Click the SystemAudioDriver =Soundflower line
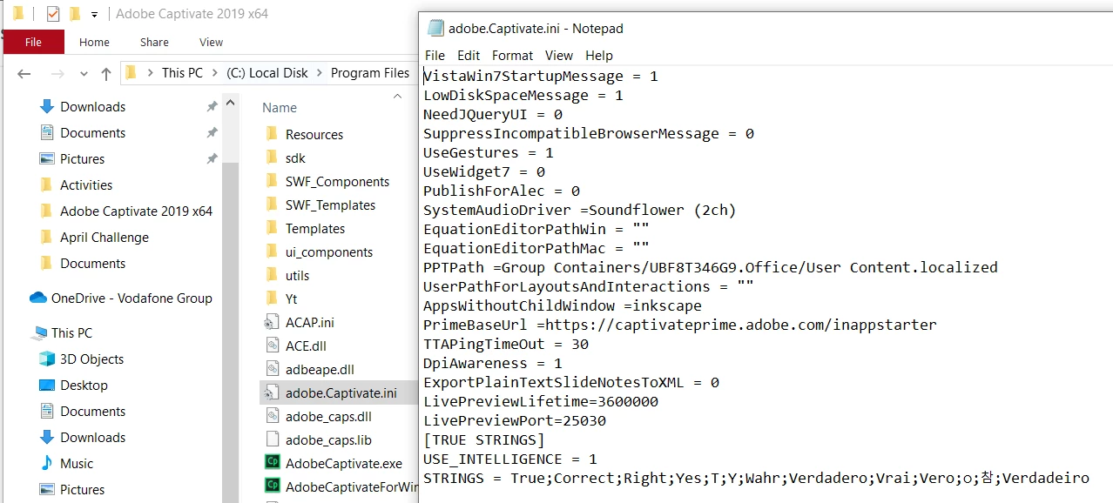 coord(580,210)
